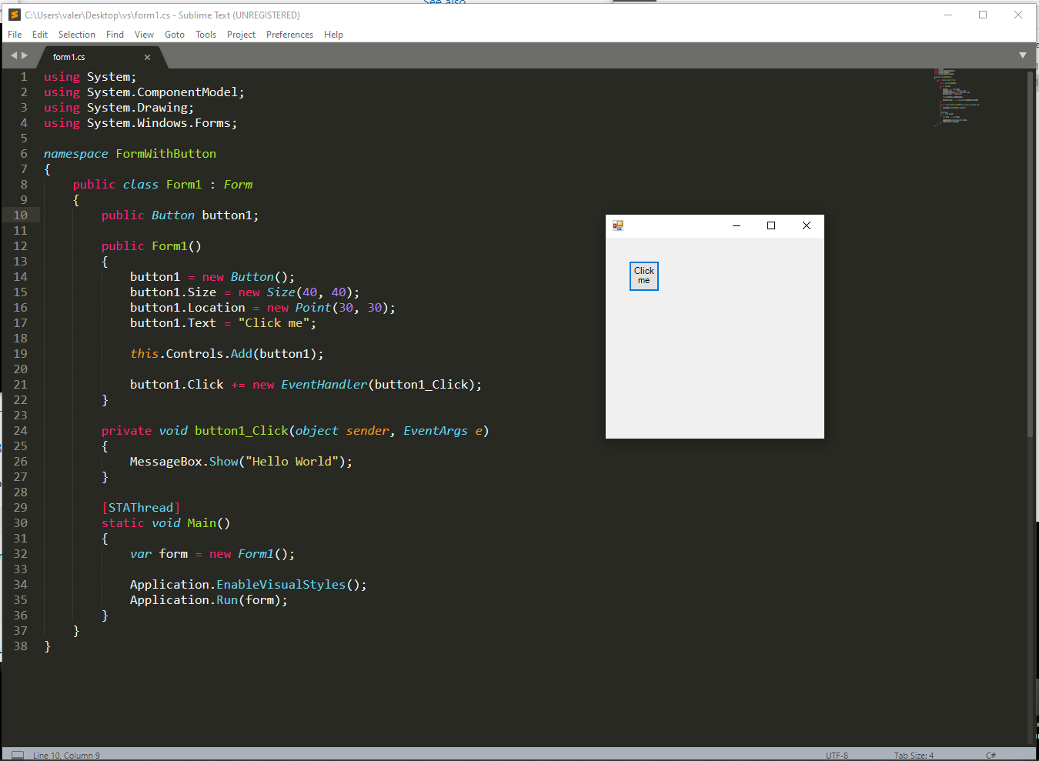Viewport: 1039px width, 761px height.
Task: Close the small form window
Action: pos(807,225)
